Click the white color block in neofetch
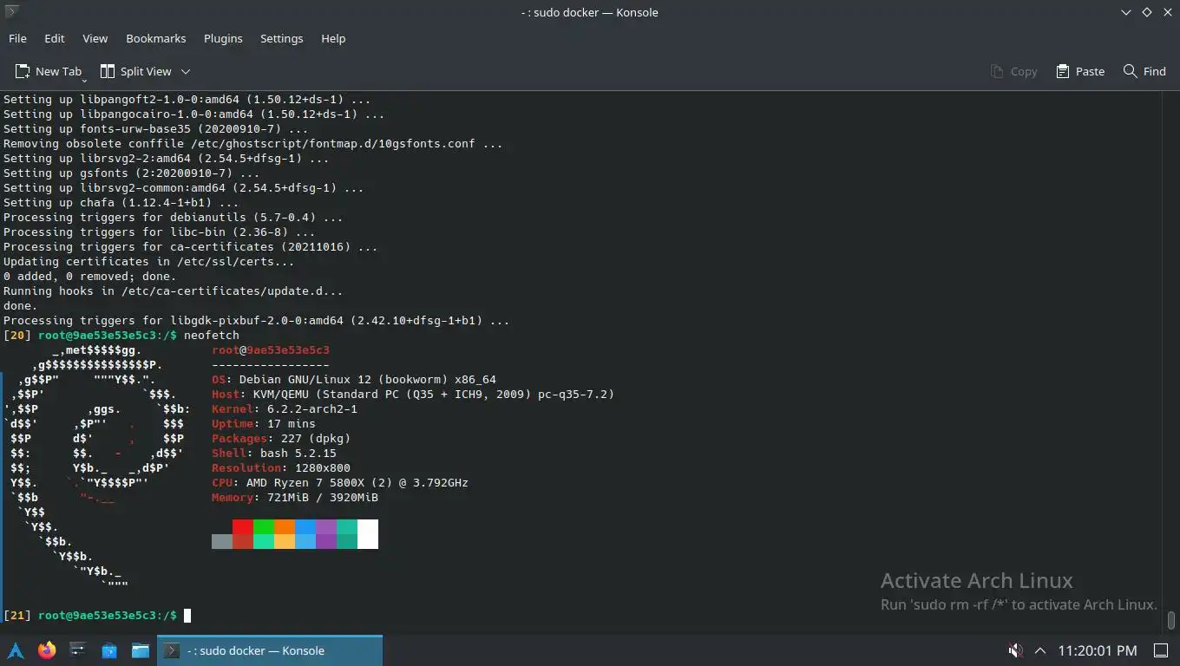 click(368, 534)
